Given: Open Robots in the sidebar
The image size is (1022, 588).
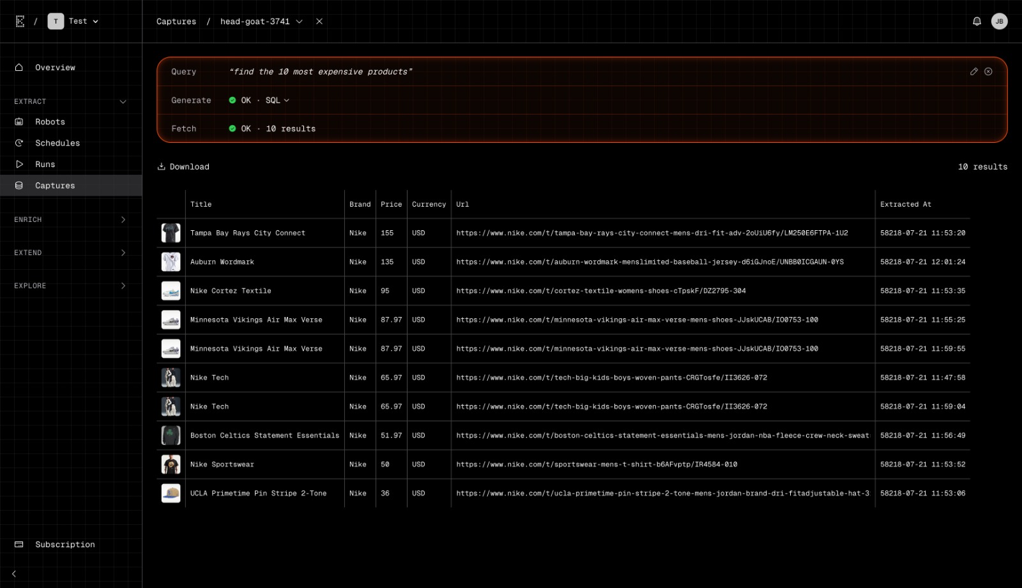Looking at the screenshot, I should (50, 122).
